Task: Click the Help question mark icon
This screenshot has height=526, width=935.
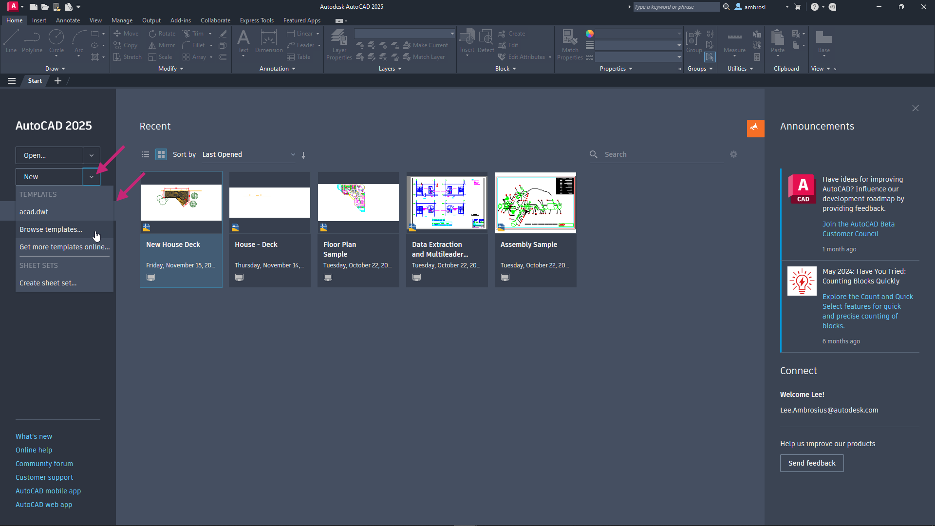Action: tap(814, 7)
